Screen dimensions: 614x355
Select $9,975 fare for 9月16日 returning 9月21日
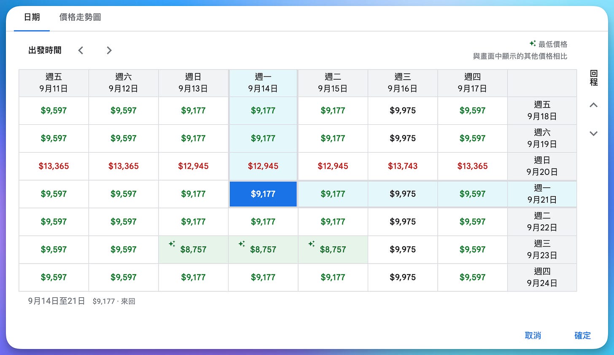pyautogui.click(x=403, y=194)
